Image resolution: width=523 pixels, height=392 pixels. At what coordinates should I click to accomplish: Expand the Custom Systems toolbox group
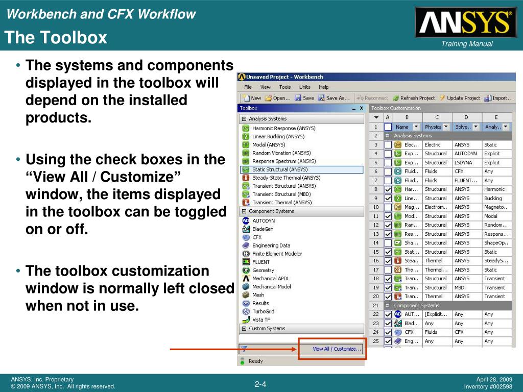pos(244,329)
